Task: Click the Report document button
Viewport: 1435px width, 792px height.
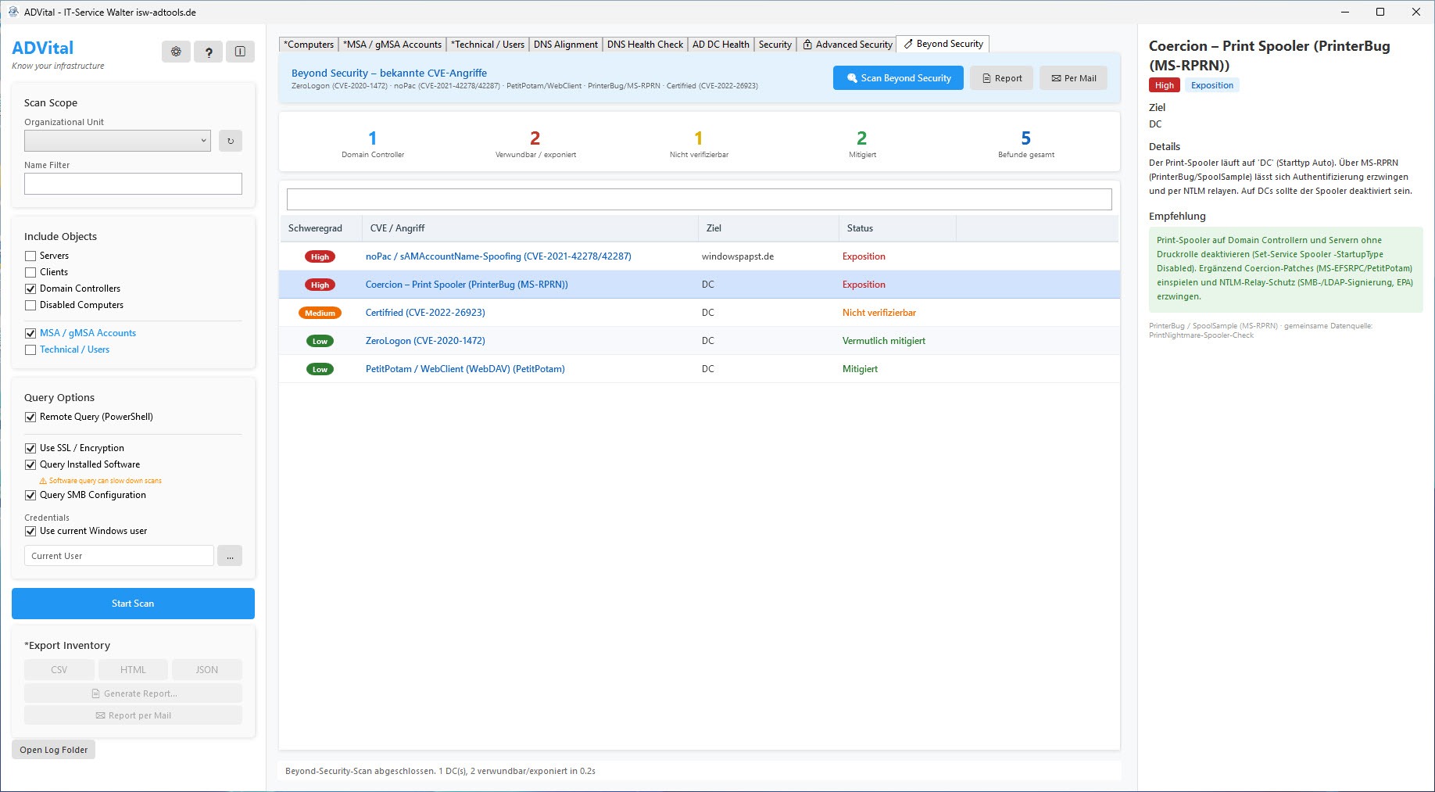Action: (x=1001, y=78)
